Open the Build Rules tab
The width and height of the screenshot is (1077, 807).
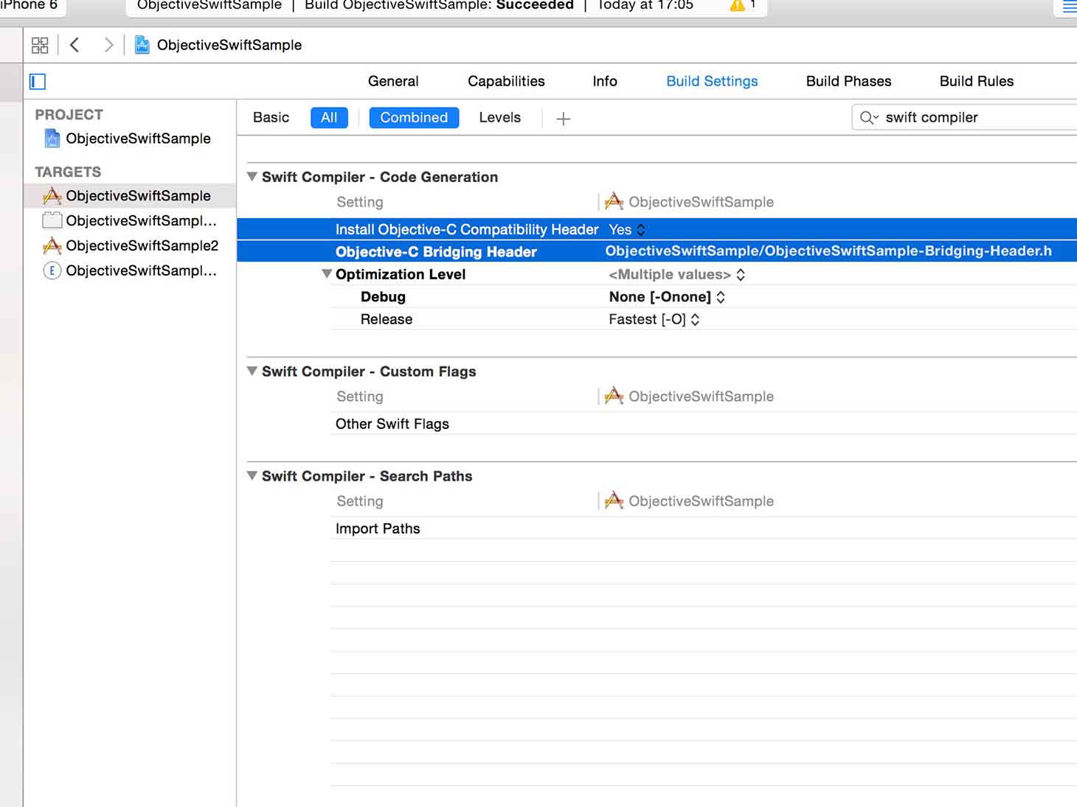(976, 81)
